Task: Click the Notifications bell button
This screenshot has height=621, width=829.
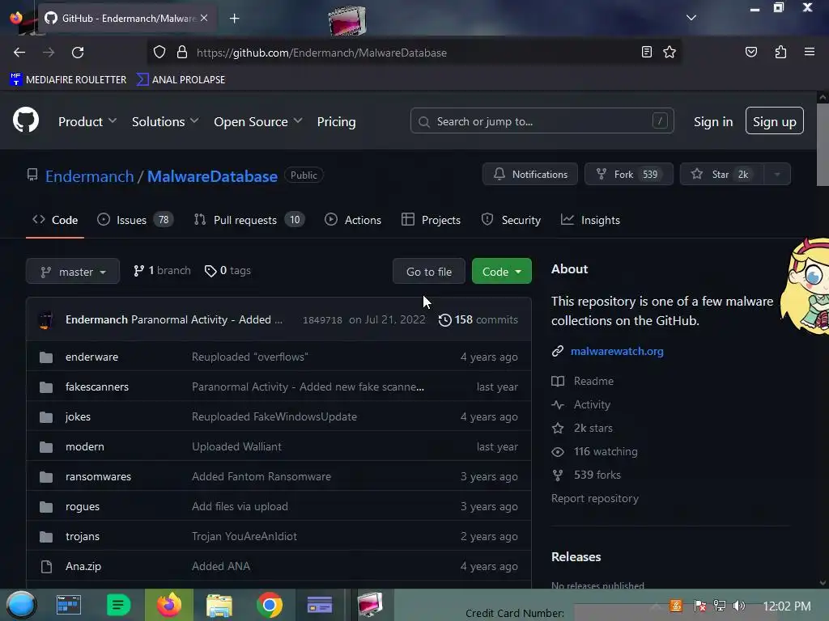Action: 529,175
